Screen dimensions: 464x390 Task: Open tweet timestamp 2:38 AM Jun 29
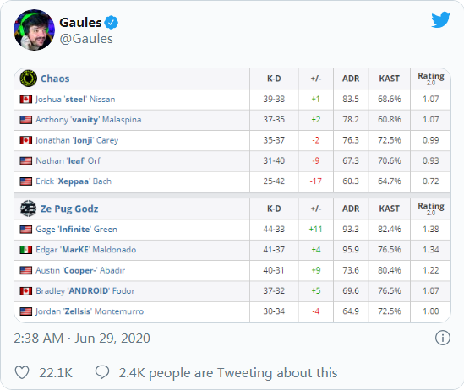(x=82, y=338)
